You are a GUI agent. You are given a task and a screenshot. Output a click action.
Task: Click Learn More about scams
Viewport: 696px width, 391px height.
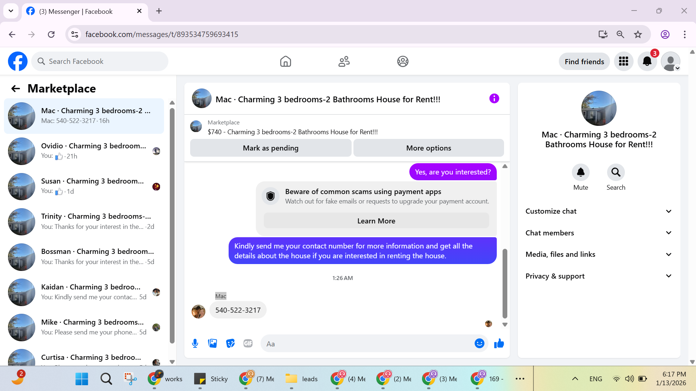pyautogui.click(x=376, y=221)
